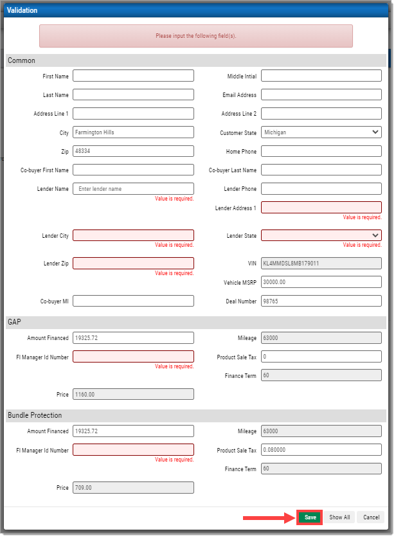Image resolution: width=396 pixels, height=538 pixels.
Task: Focus the Home Phone field
Action: [321, 151]
